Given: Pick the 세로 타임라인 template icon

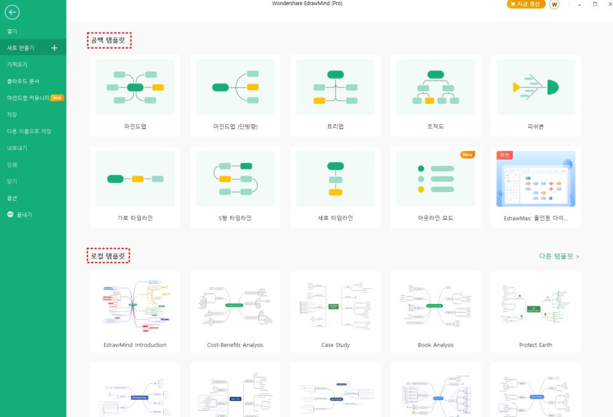Looking at the screenshot, I should point(336,179).
